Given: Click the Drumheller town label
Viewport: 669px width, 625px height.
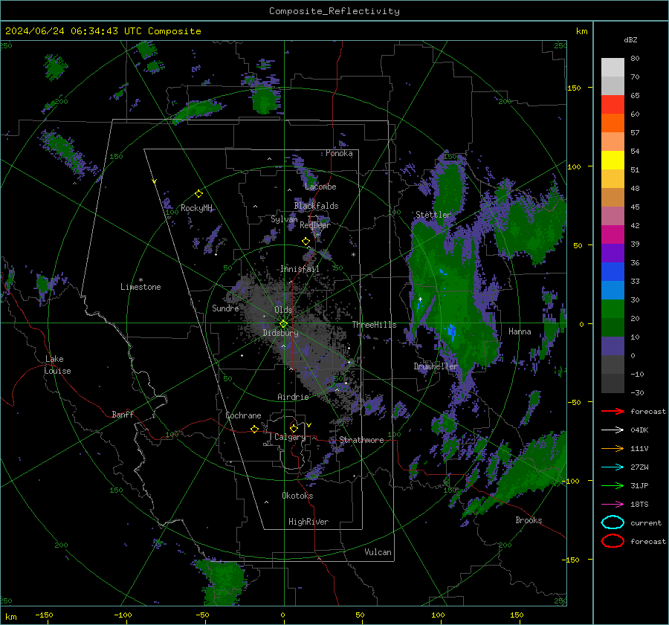Looking at the screenshot, I should tap(436, 366).
